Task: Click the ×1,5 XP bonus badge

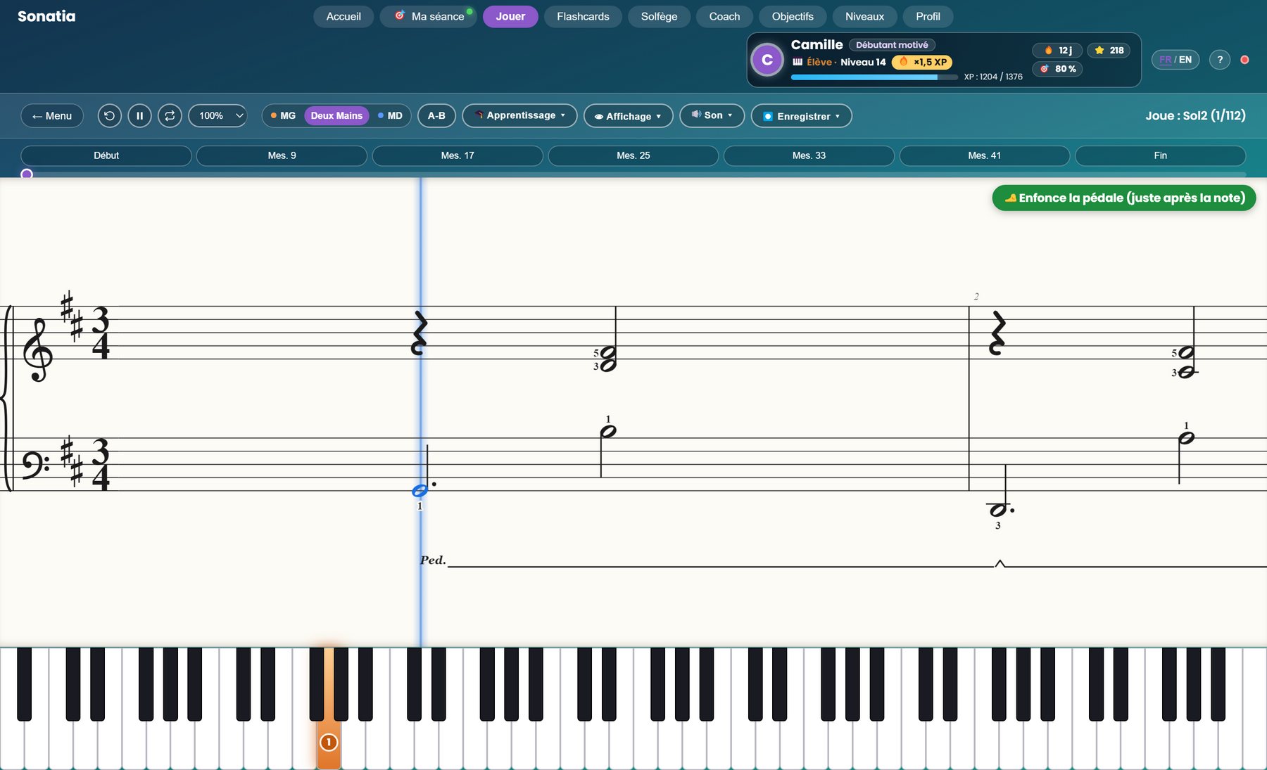Action: coord(922,62)
